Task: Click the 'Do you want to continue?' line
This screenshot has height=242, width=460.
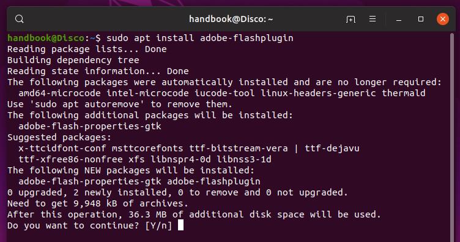Action: [90, 225]
